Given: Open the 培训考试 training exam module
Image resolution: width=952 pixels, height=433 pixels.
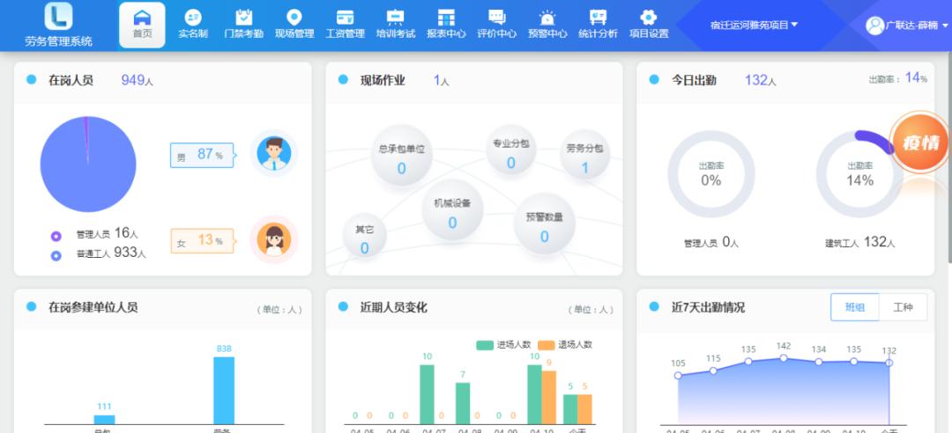Looking at the screenshot, I should point(395,25).
